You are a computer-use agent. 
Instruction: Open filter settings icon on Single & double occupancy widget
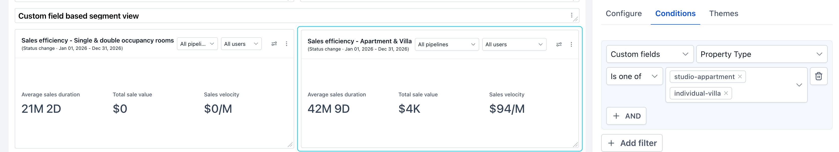click(274, 44)
